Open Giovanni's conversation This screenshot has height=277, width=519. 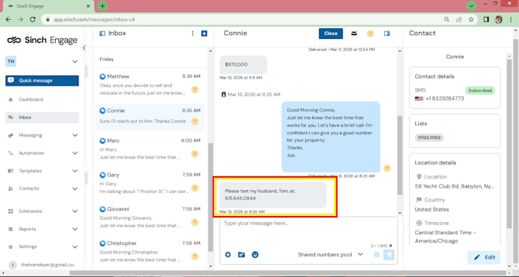pos(150,217)
